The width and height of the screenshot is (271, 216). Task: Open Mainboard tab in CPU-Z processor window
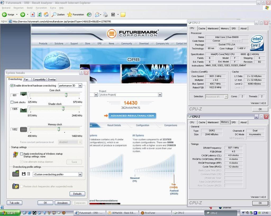213,28
